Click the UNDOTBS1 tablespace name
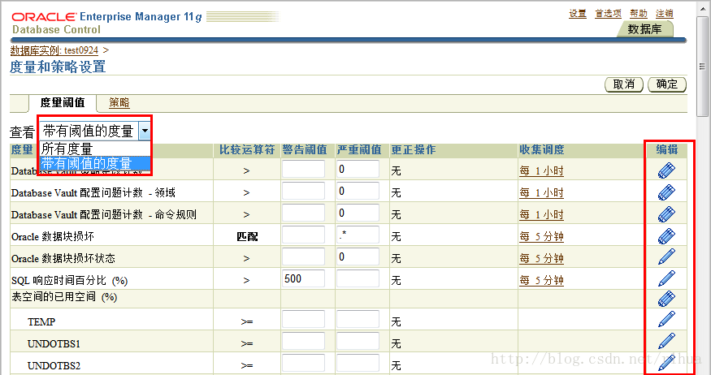 pos(54,344)
